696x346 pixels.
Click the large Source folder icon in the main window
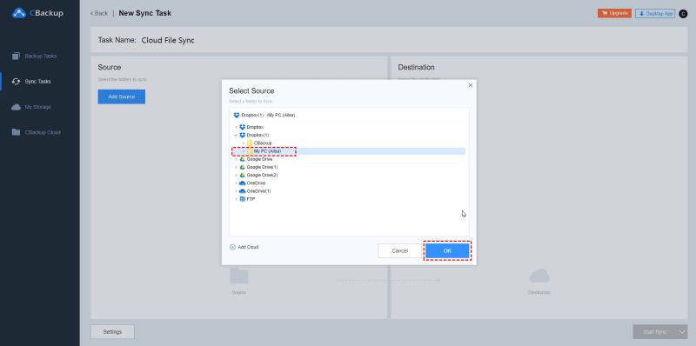click(x=238, y=276)
